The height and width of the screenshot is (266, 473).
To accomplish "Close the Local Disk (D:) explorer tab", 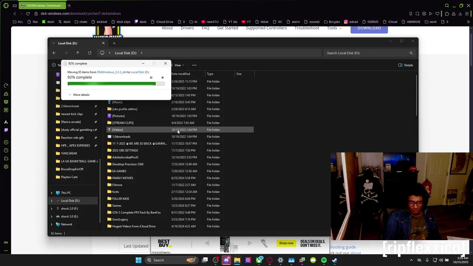I will tap(103, 43).
